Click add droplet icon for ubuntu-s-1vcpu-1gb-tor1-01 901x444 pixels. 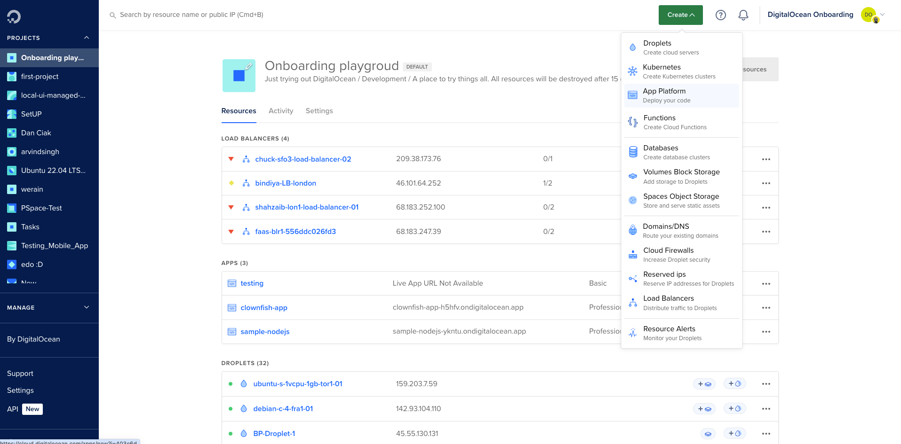click(x=734, y=384)
